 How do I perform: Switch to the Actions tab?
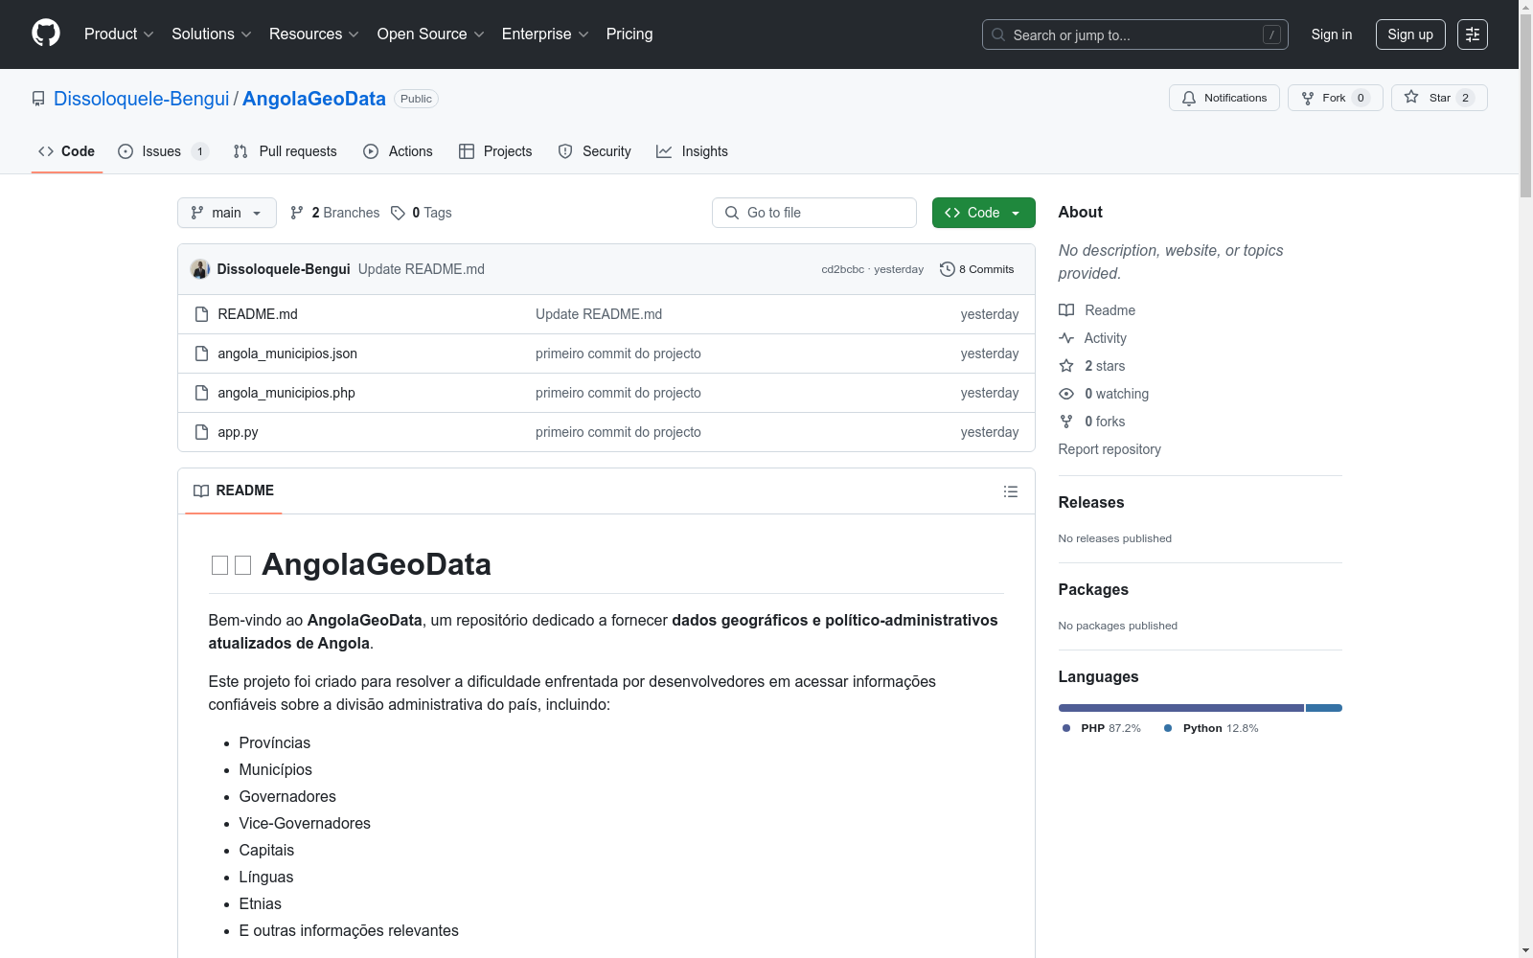pos(399,151)
